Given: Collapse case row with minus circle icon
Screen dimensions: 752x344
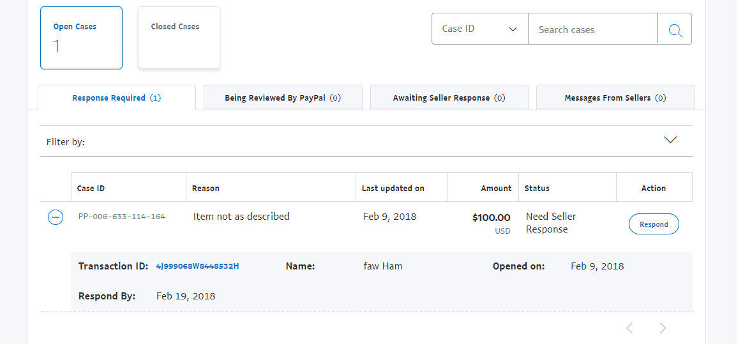Looking at the screenshot, I should click(x=56, y=218).
